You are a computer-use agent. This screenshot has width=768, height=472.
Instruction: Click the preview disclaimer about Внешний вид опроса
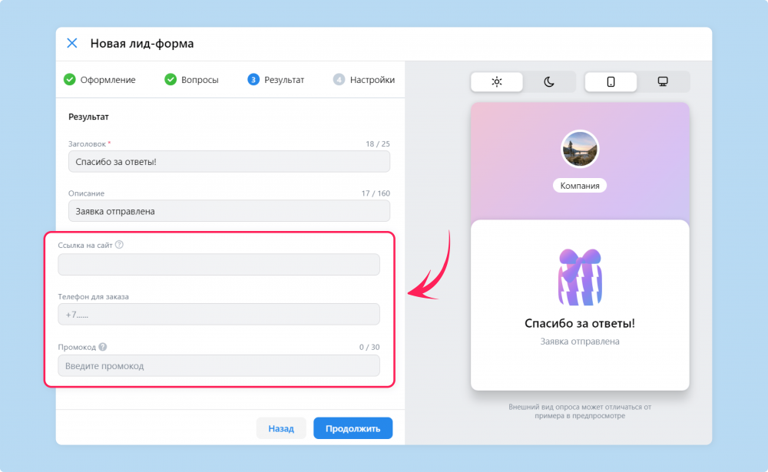[x=580, y=411]
